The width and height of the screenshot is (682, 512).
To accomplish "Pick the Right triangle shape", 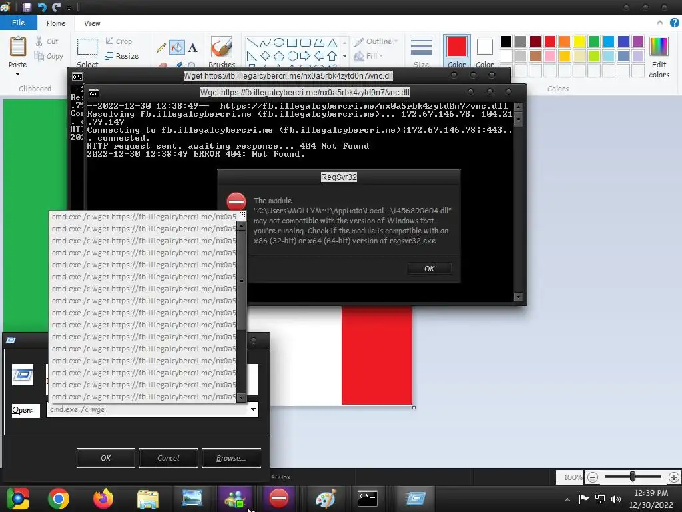I will pos(251,56).
